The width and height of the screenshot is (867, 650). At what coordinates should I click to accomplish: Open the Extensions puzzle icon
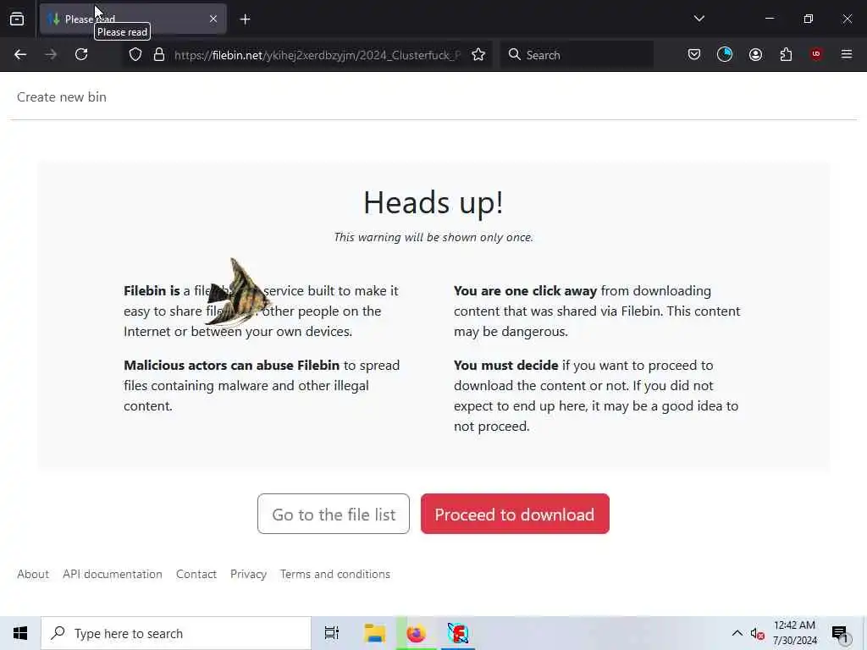click(786, 55)
